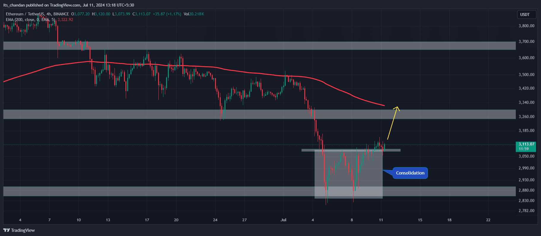Click the 2,990.00 price axis label
The image size is (541, 236).
[x=526, y=168]
